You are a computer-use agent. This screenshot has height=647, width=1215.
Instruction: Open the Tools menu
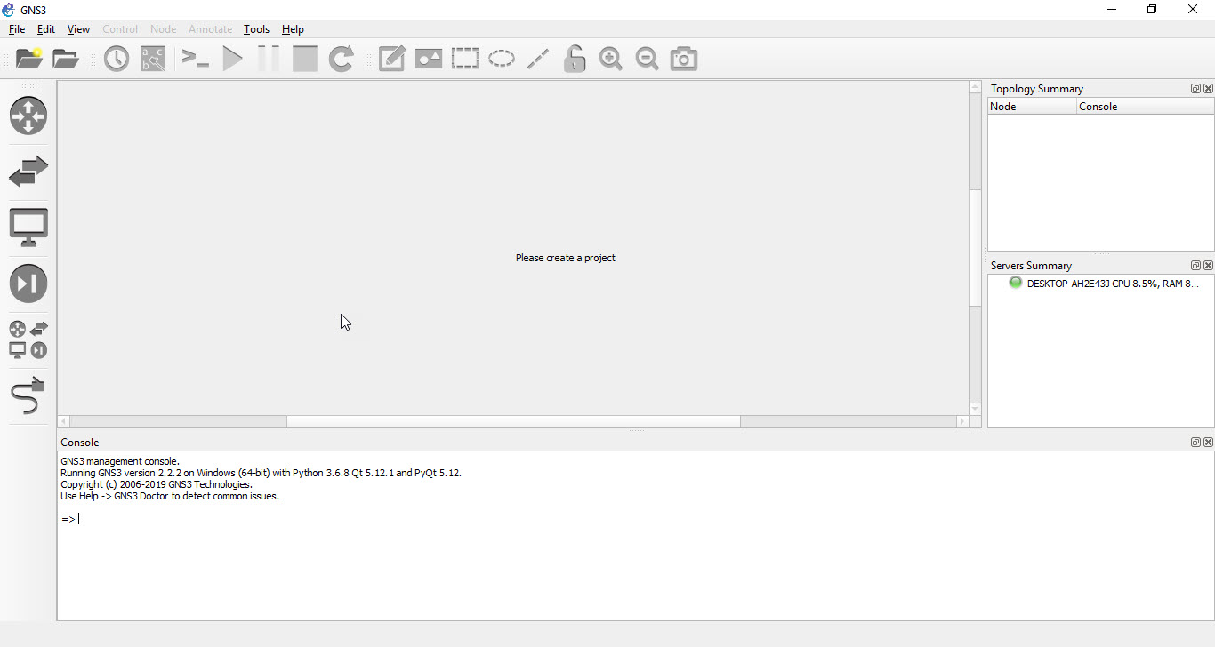pyautogui.click(x=256, y=29)
